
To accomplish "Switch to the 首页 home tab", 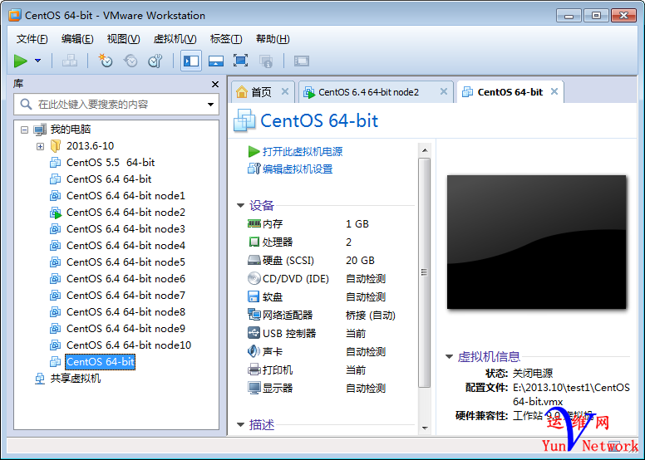I will click(x=261, y=92).
